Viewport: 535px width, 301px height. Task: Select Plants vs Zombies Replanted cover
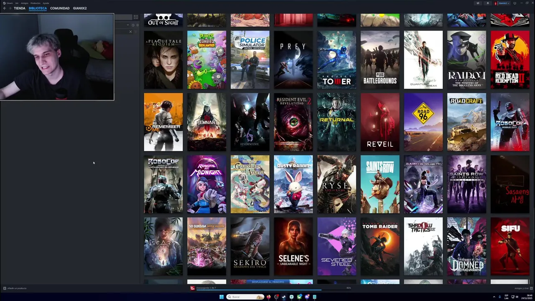(206, 60)
